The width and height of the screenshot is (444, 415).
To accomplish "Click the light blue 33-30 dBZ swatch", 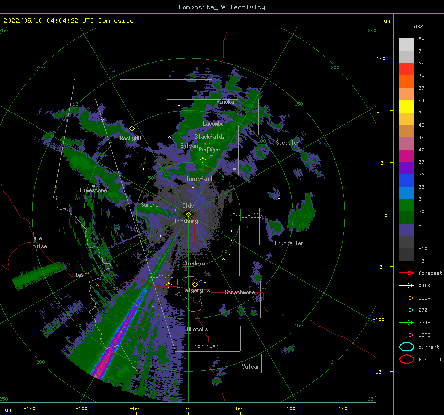I will (x=407, y=193).
